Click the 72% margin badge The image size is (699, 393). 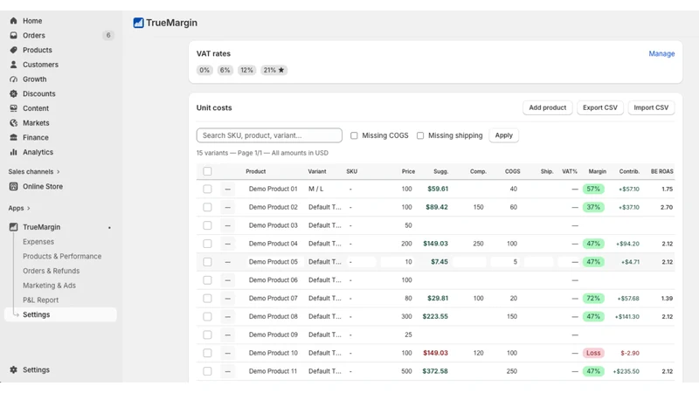[593, 299]
